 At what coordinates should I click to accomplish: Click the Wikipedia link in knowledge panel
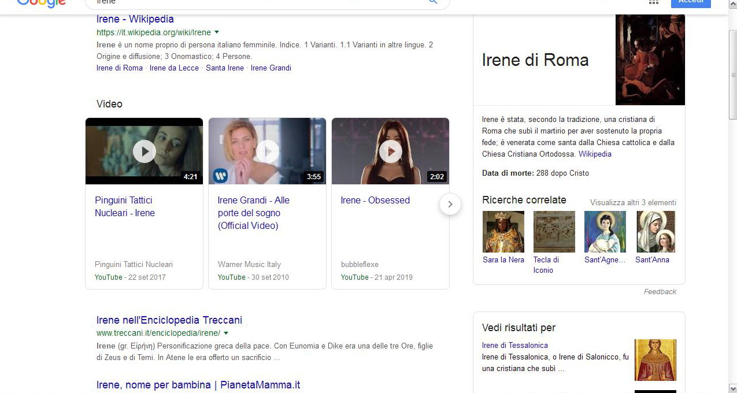click(x=595, y=154)
